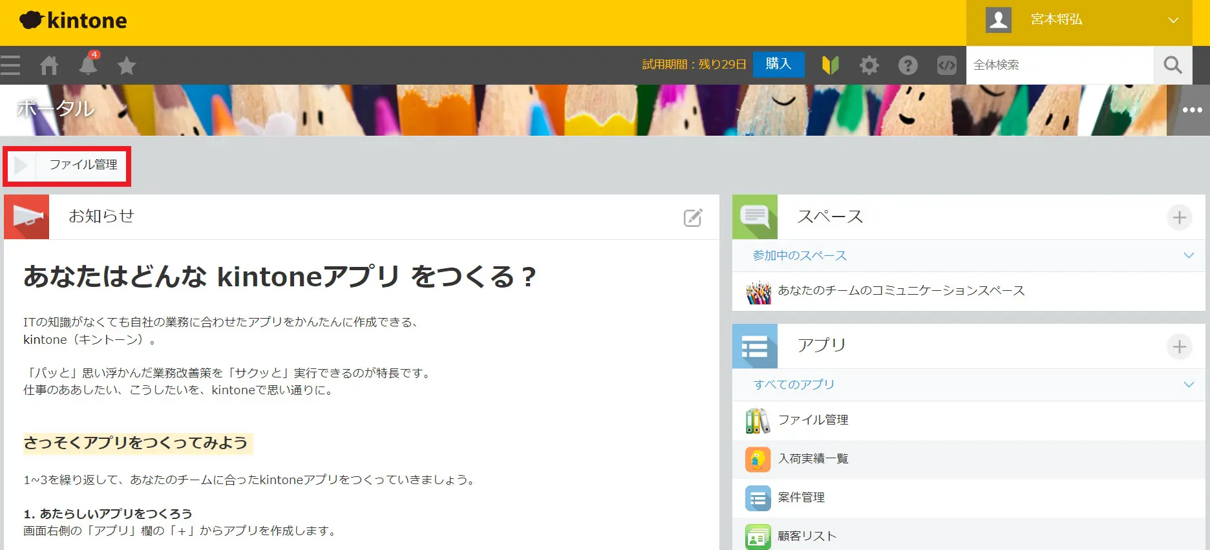Click heading あなたはどんな kintoneアプリ をつくる？
The width and height of the screenshot is (1210, 550).
click(280, 277)
